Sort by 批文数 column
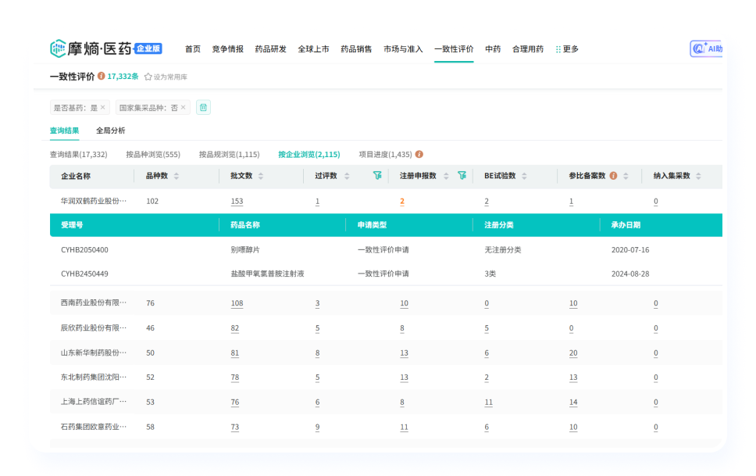The height and width of the screenshot is (476, 756). 261,176
